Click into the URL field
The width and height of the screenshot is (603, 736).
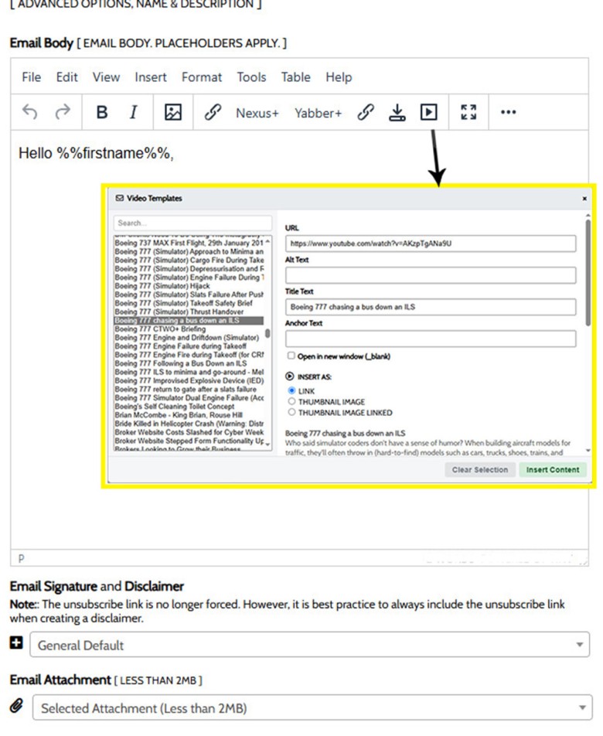[x=431, y=244]
